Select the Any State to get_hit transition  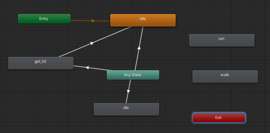[87, 67]
